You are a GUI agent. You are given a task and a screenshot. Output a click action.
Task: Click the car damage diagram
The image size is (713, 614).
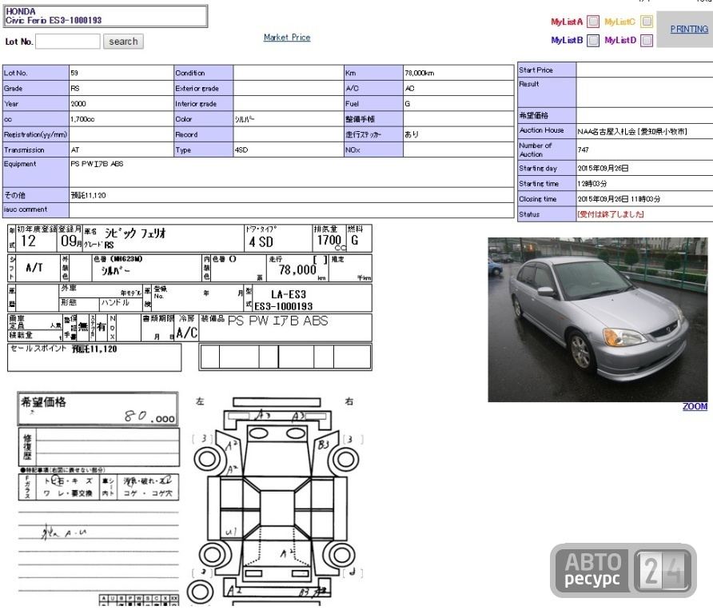(x=277, y=500)
